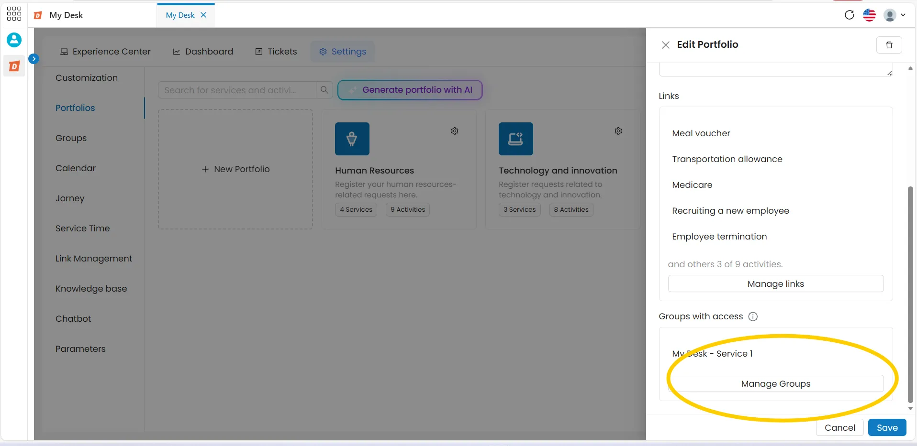The height and width of the screenshot is (446, 917).
Task: Click the user profile icon in left rail
Action: [x=14, y=40]
